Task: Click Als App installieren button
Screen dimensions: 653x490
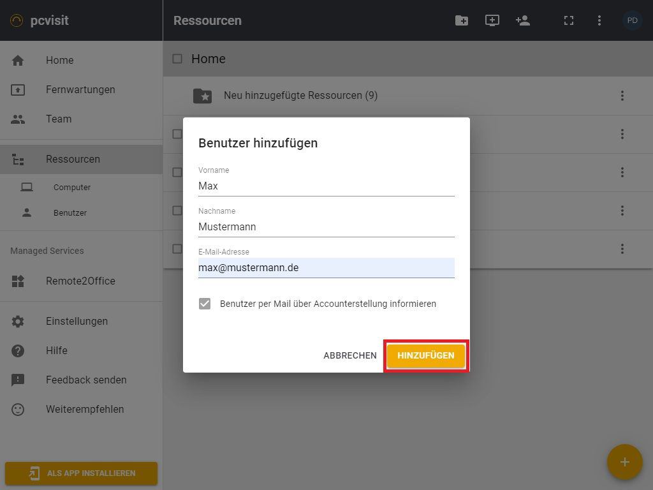Action: pyautogui.click(x=81, y=473)
